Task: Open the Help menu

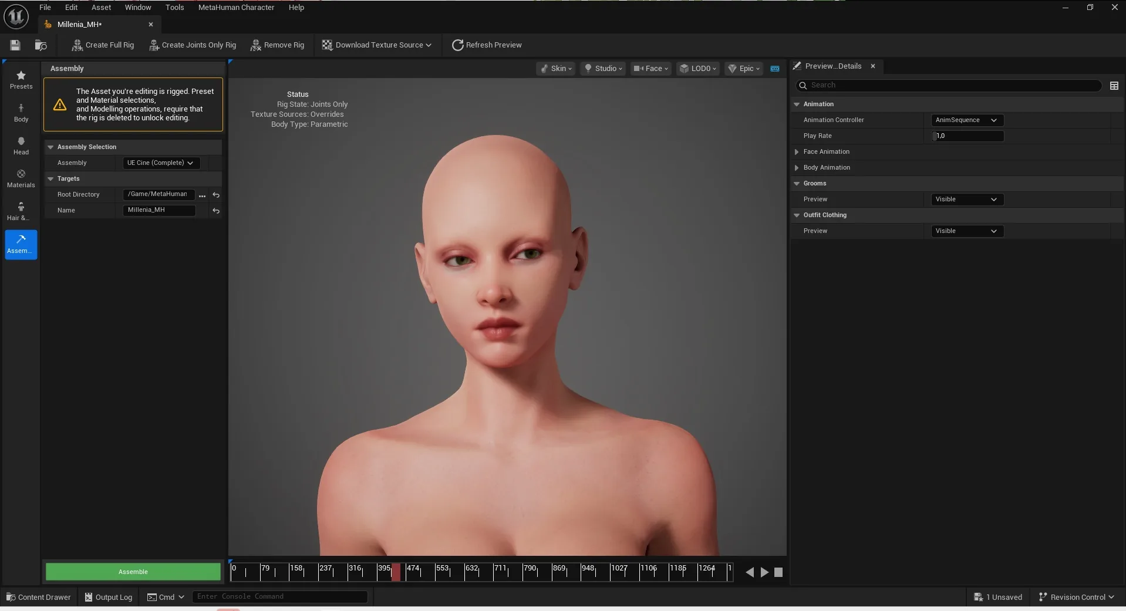Action: (x=296, y=8)
